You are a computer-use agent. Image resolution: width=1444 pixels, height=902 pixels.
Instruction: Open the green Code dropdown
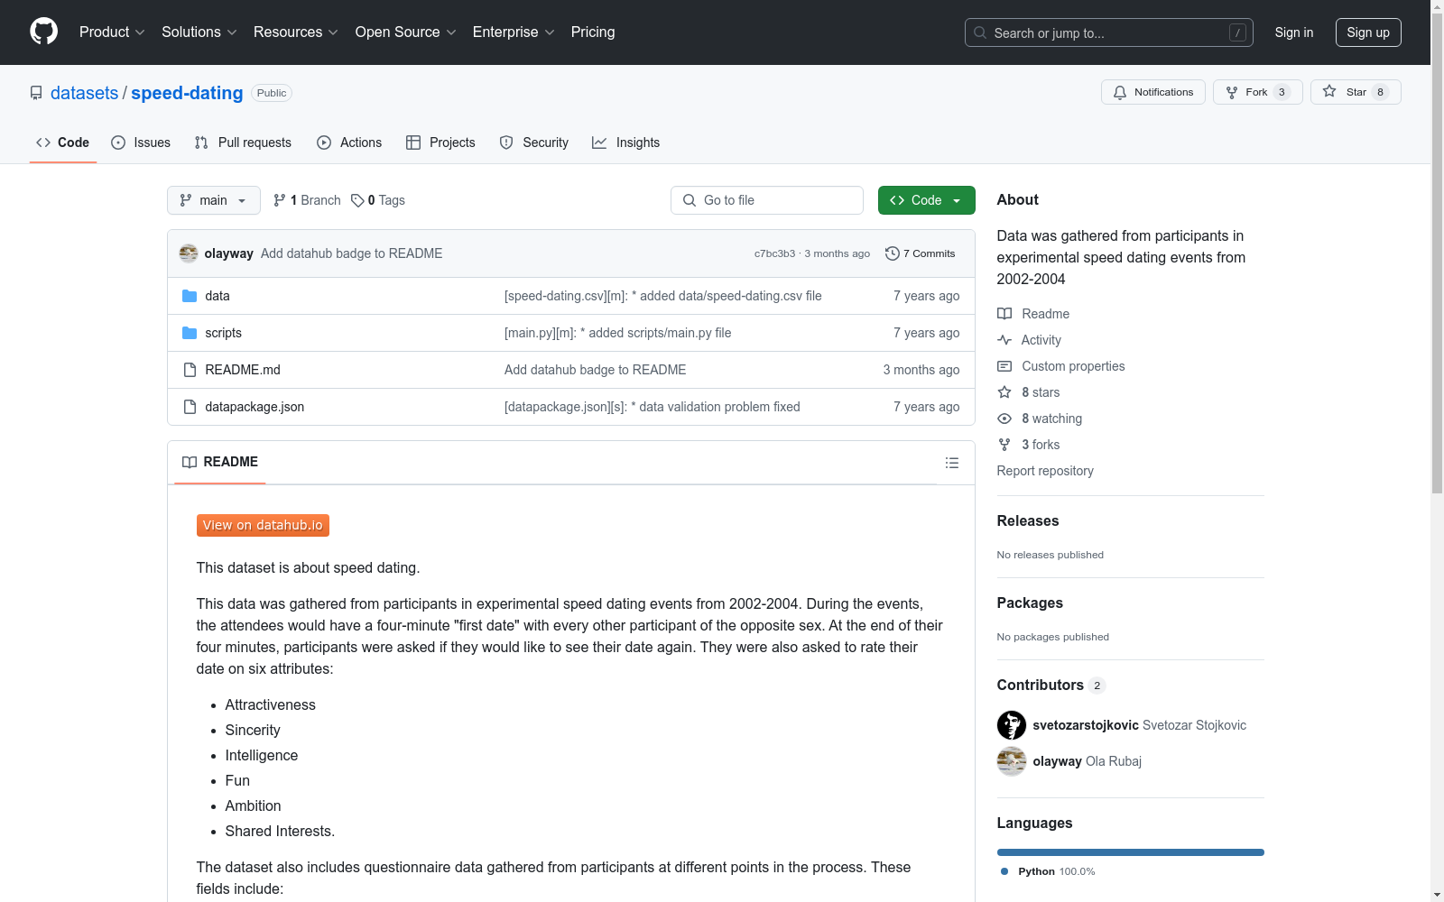coord(927,200)
